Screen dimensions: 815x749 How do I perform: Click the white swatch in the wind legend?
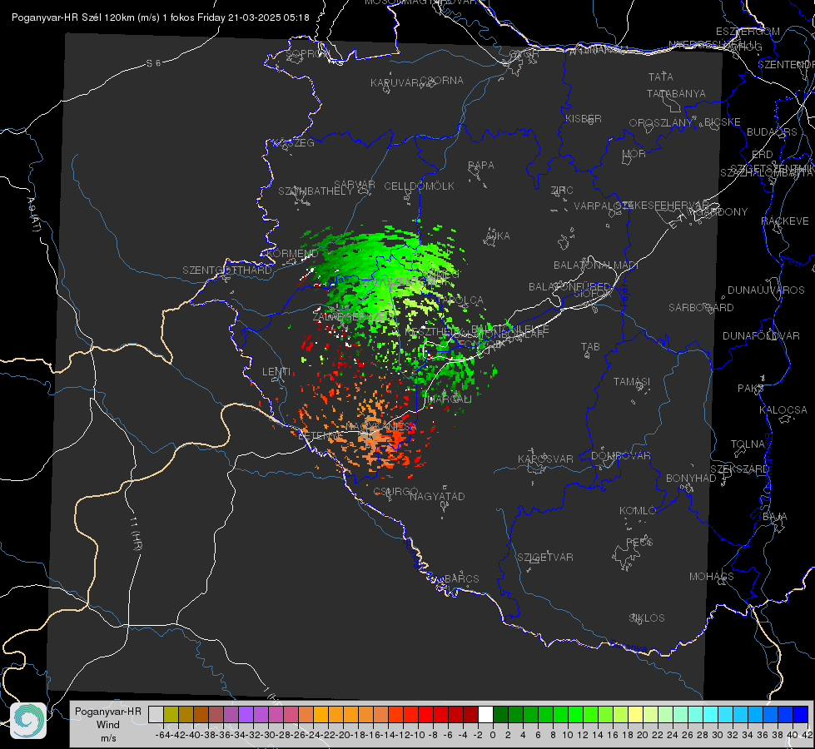pos(485,715)
